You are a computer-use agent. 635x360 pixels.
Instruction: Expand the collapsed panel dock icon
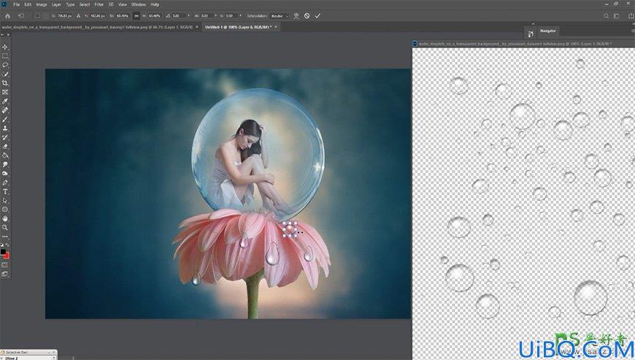[531, 34]
